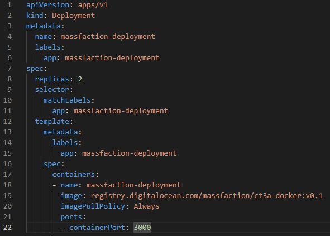The height and width of the screenshot is (236, 330).
Task: Place cursor on top-level metadata key
Action: [44, 26]
